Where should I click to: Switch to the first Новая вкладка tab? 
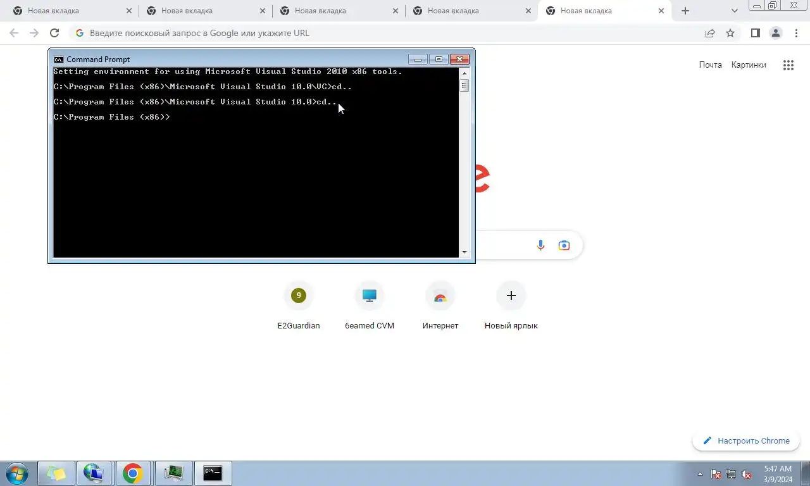pyautogui.click(x=72, y=11)
